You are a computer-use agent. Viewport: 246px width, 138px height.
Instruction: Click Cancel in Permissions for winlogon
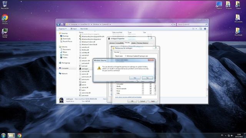[143, 101]
